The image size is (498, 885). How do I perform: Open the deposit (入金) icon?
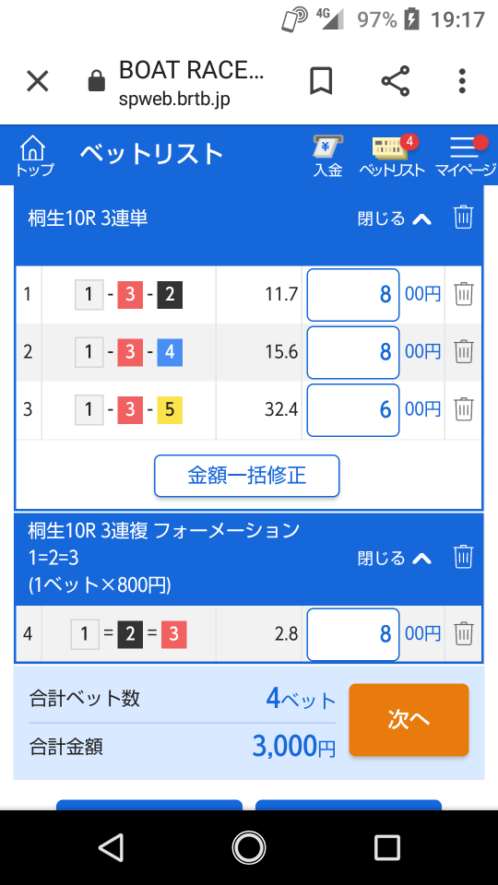[328, 156]
